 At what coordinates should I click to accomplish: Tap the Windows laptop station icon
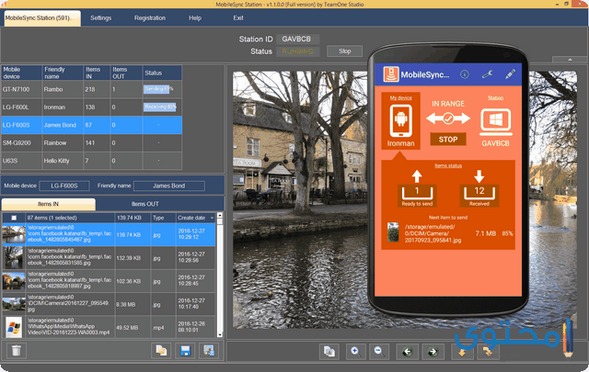coord(496,122)
